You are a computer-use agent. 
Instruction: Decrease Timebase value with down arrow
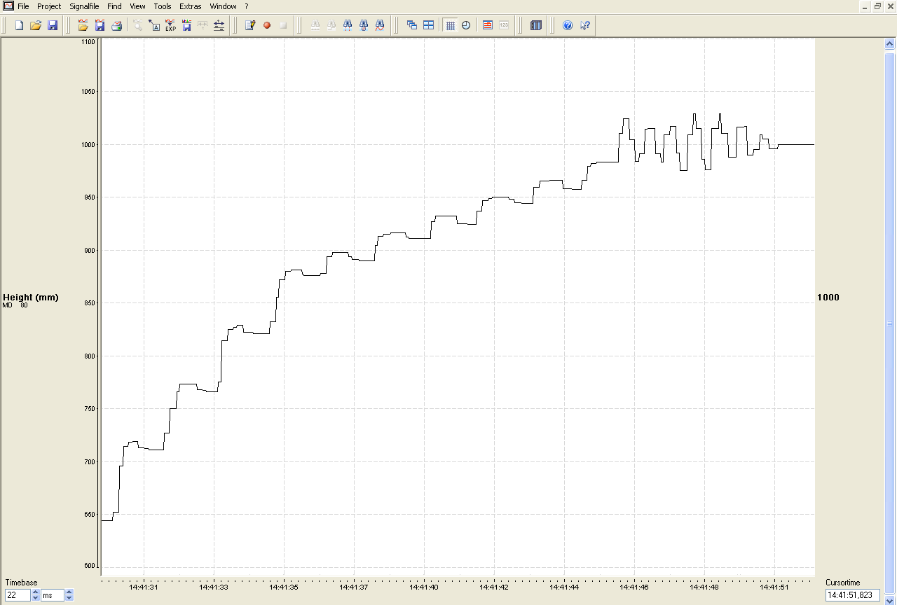coord(36,598)
